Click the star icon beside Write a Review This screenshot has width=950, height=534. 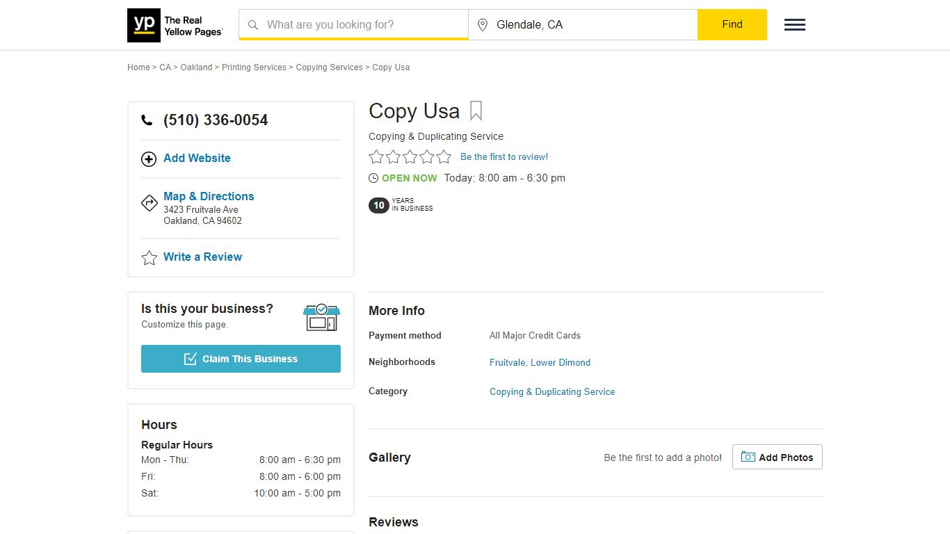[149, 258]
